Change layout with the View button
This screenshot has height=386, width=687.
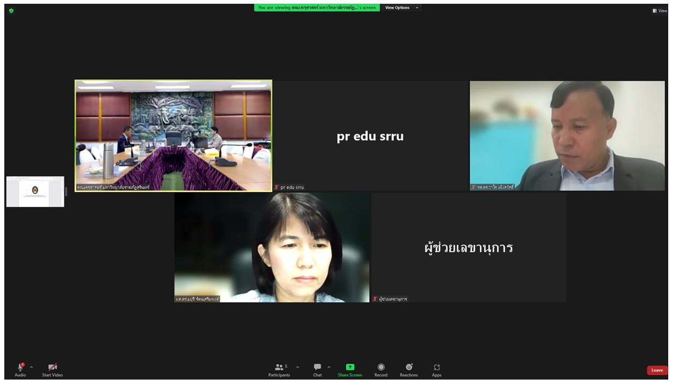(x=660, y=11)
